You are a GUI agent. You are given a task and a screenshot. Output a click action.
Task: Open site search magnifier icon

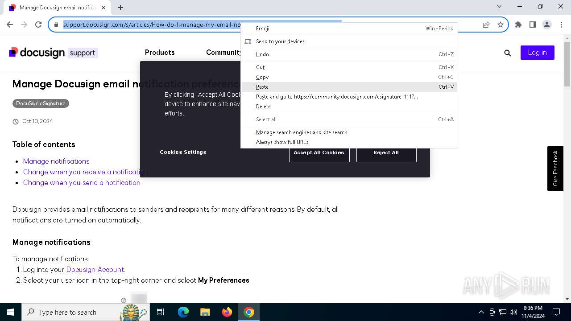coord(507,53)
